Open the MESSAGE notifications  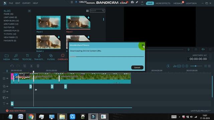point(178,3)
